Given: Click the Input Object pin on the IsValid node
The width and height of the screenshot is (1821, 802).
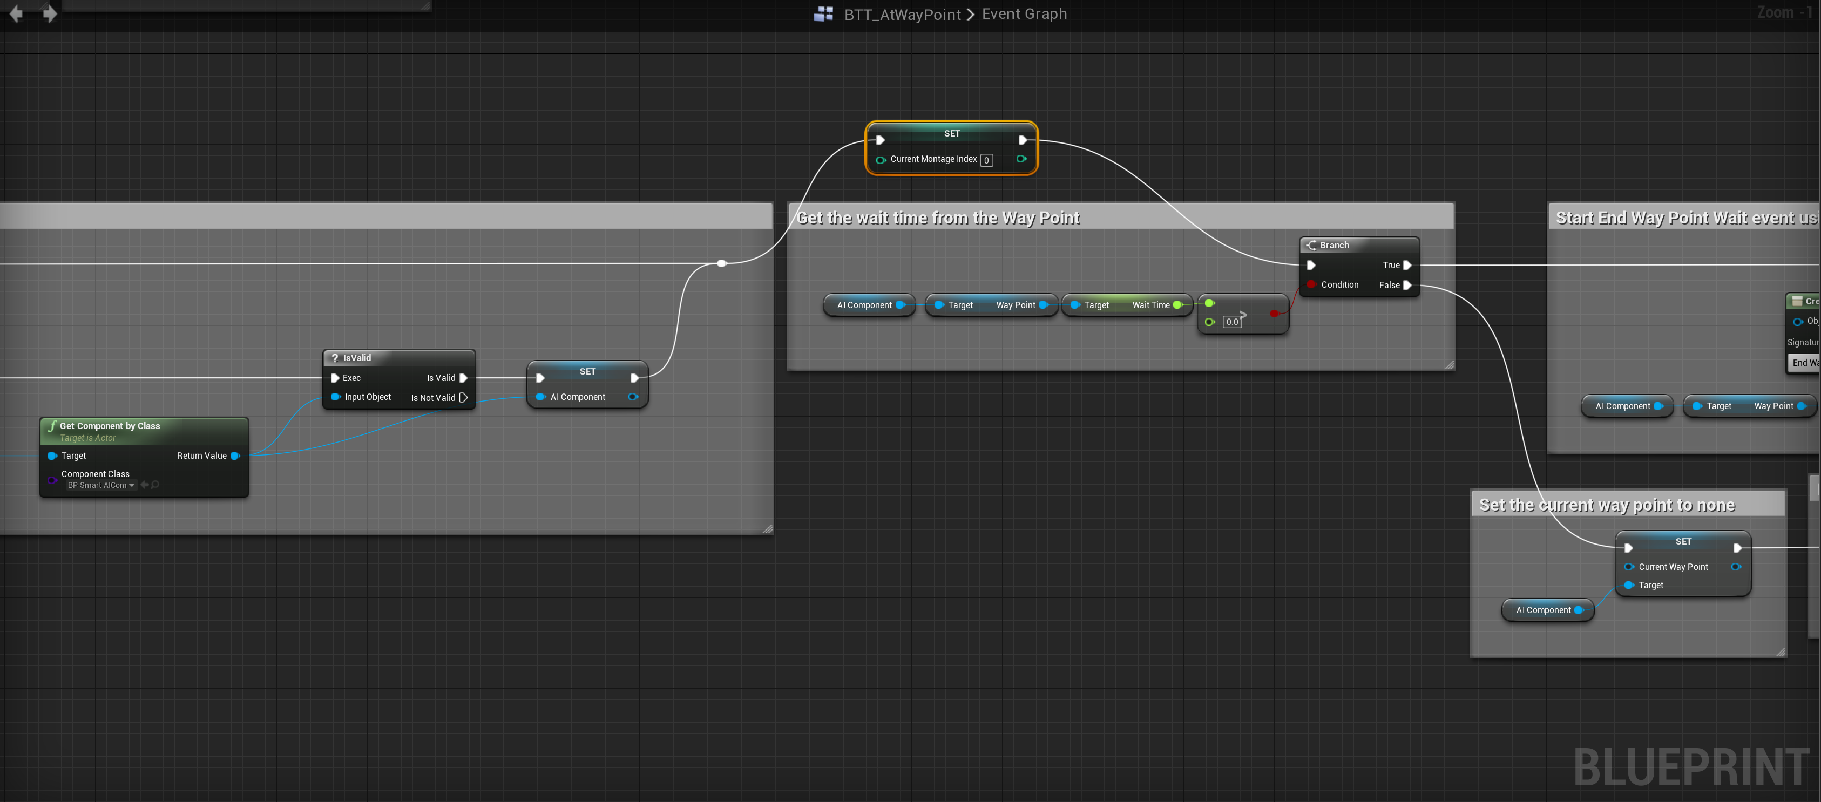Looking at the screenshot, I should click(335, 396).
